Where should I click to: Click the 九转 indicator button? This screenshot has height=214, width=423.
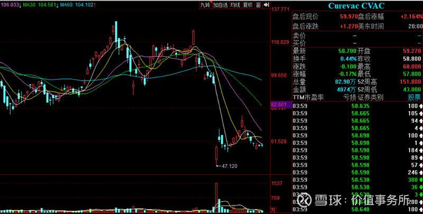pos(205,5)
